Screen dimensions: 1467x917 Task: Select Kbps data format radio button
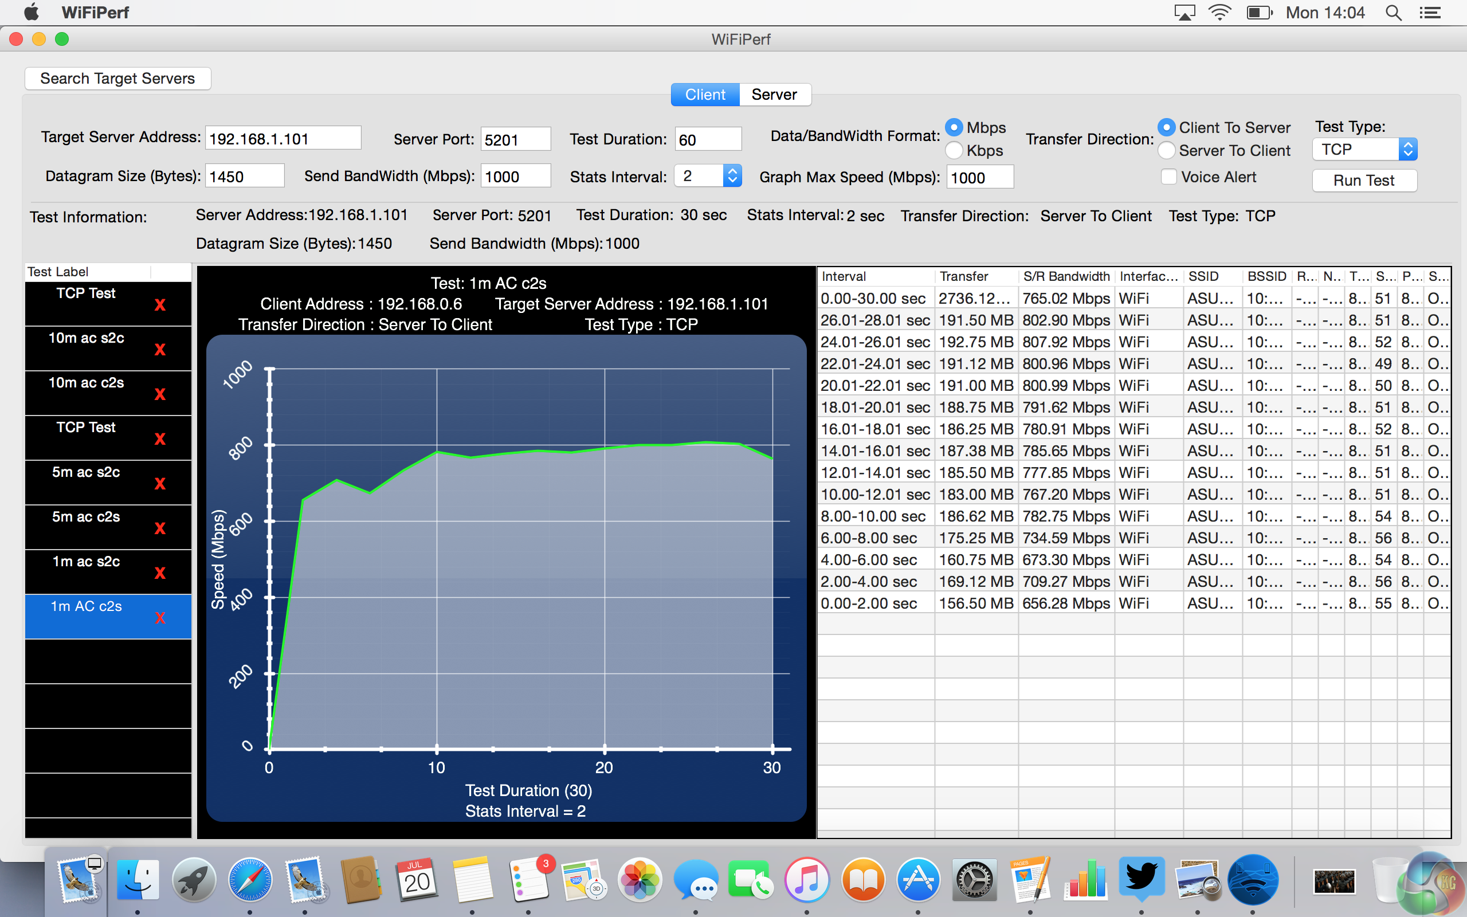click(954, 150)
